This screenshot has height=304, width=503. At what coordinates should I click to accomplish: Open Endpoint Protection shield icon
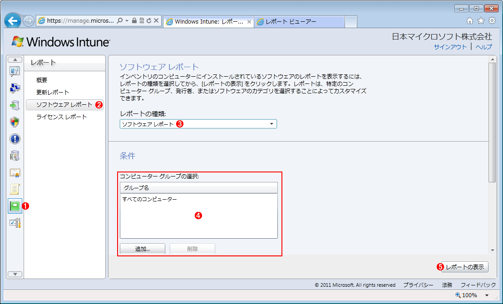click(15, 122)
